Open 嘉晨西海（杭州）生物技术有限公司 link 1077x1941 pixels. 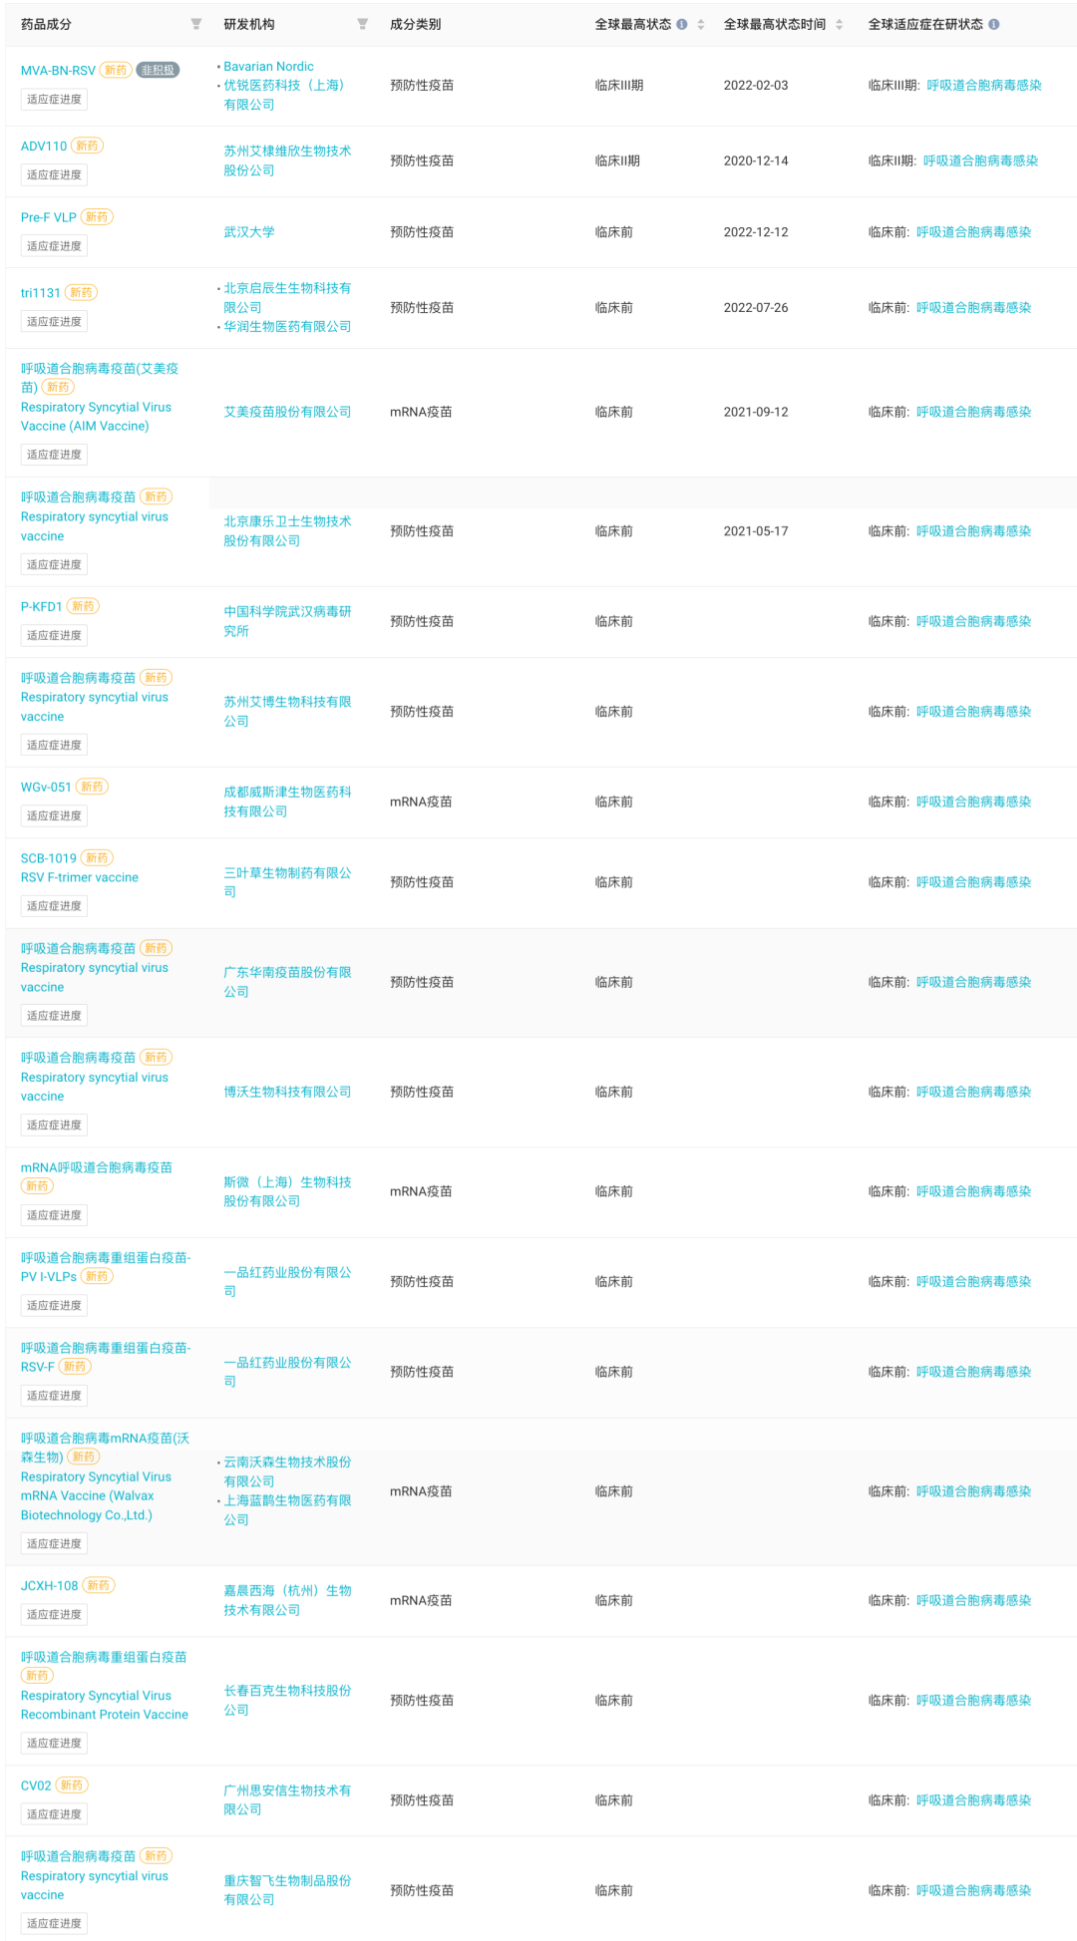(x=287, y=1601)
